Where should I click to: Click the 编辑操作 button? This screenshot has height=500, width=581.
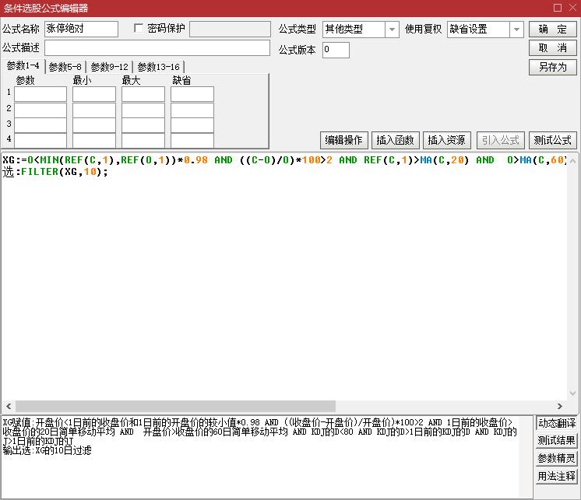click(x=343, y=140)
